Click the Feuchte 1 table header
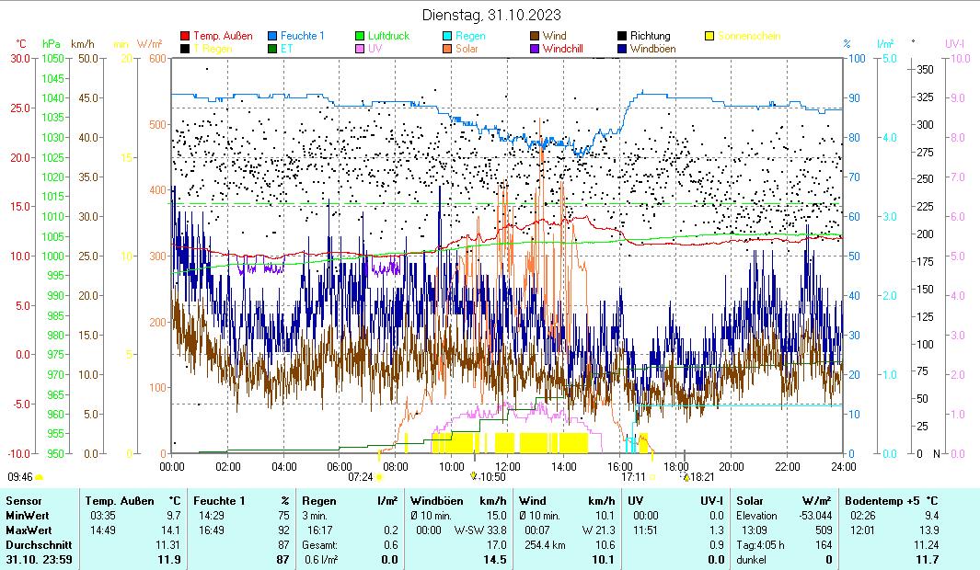Image resolution: width=980 pixels, height=570 pixels. pyautogui.click(x=219, y=501)
